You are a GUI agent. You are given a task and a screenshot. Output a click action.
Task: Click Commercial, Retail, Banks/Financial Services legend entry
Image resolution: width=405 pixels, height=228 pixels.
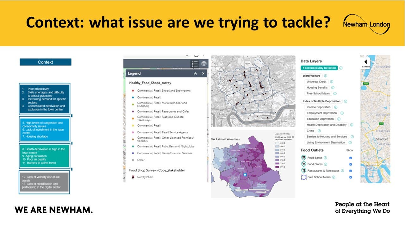pyautogui.click(x=165, y=153)
